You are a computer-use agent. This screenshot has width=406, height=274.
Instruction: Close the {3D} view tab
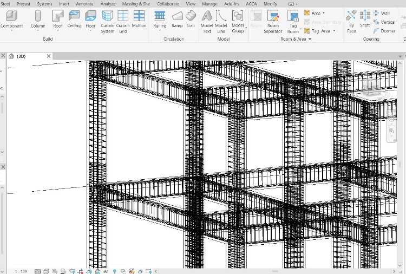(49, 56)
